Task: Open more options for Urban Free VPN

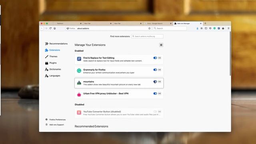Action: click(x=160, y=93)
